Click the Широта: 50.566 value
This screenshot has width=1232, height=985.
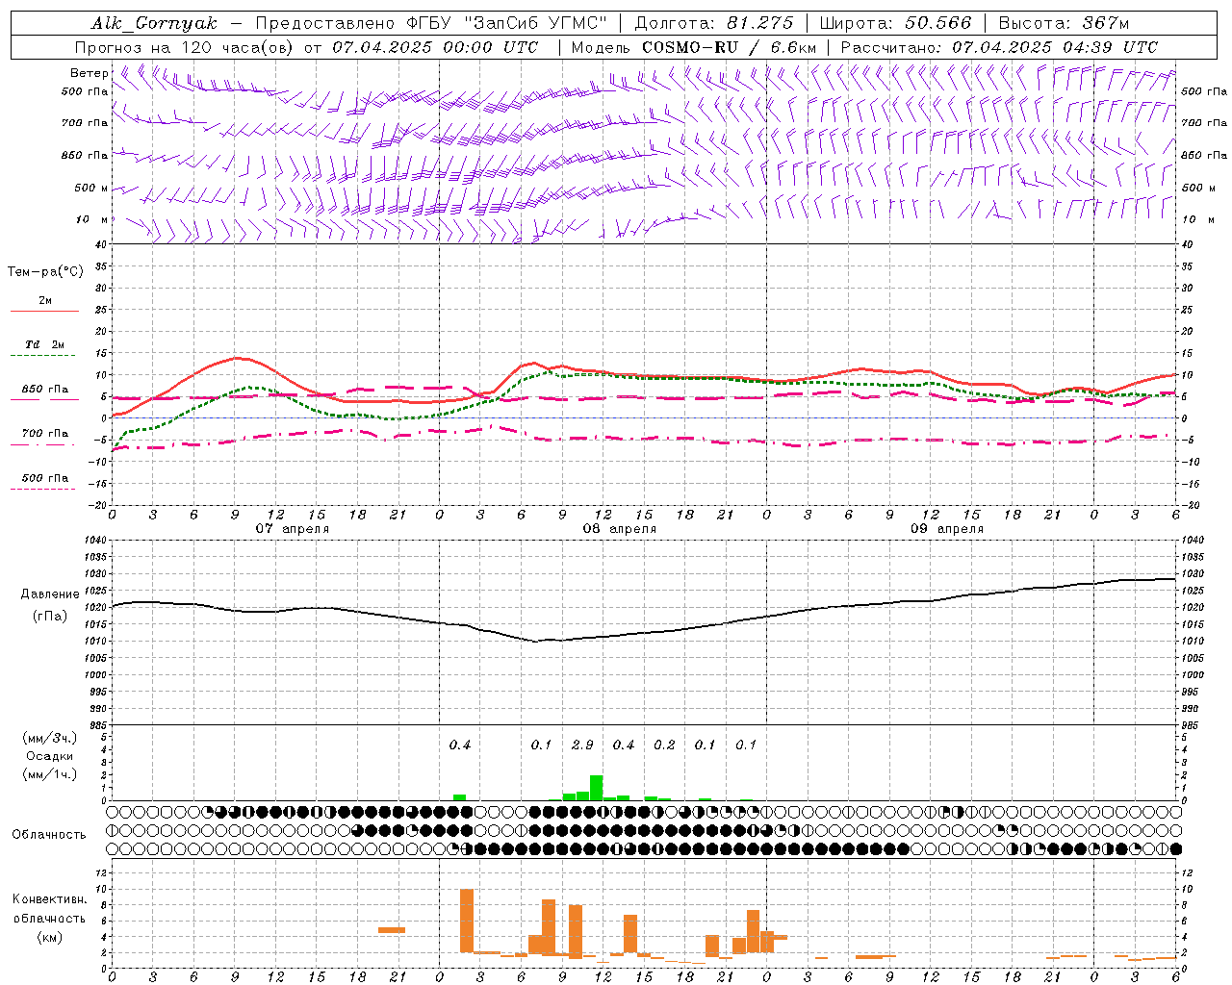(894, 23)
